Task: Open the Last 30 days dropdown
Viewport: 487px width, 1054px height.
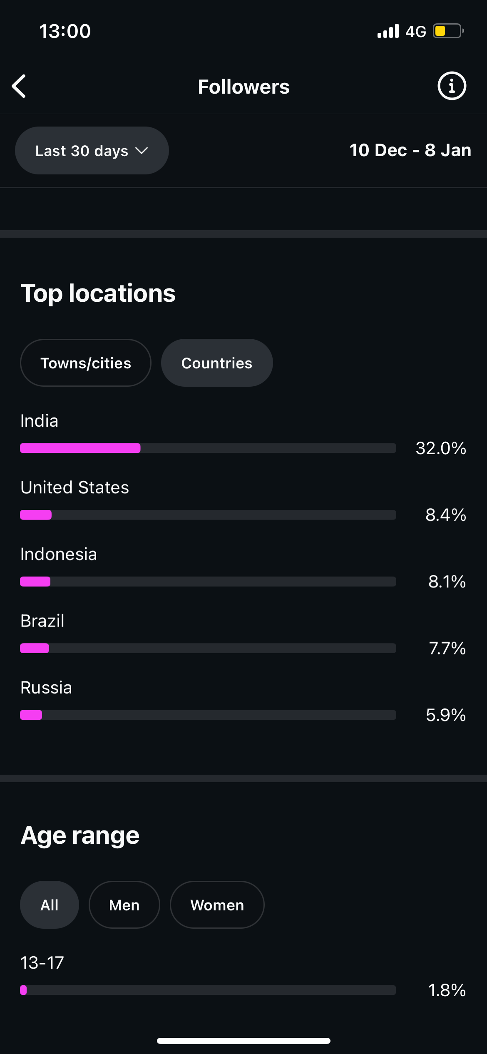Action: 92,151
